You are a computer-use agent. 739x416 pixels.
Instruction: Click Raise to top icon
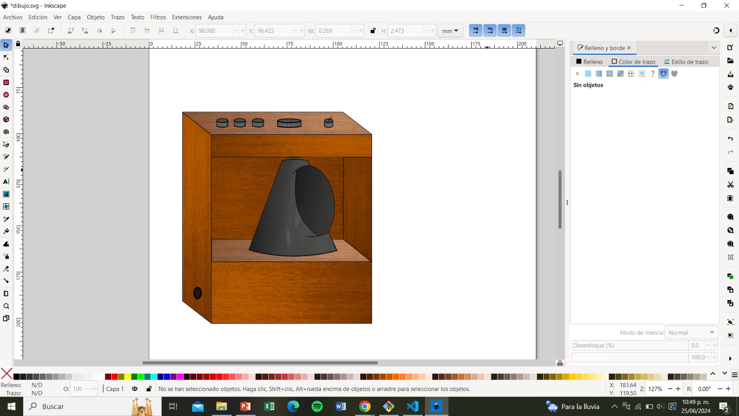point(133,31)
